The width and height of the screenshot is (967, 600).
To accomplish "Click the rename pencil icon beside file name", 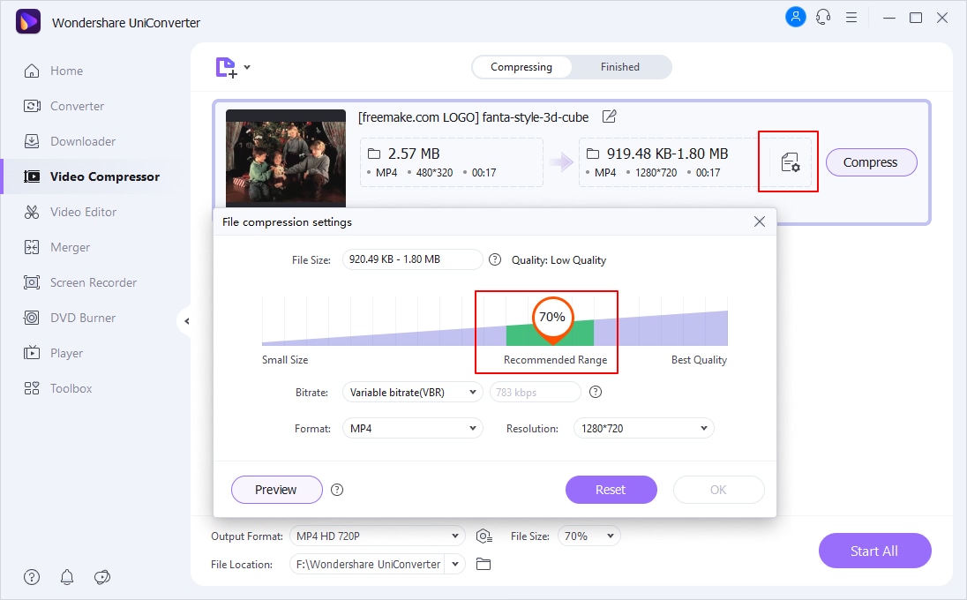I will coord(610,116).
